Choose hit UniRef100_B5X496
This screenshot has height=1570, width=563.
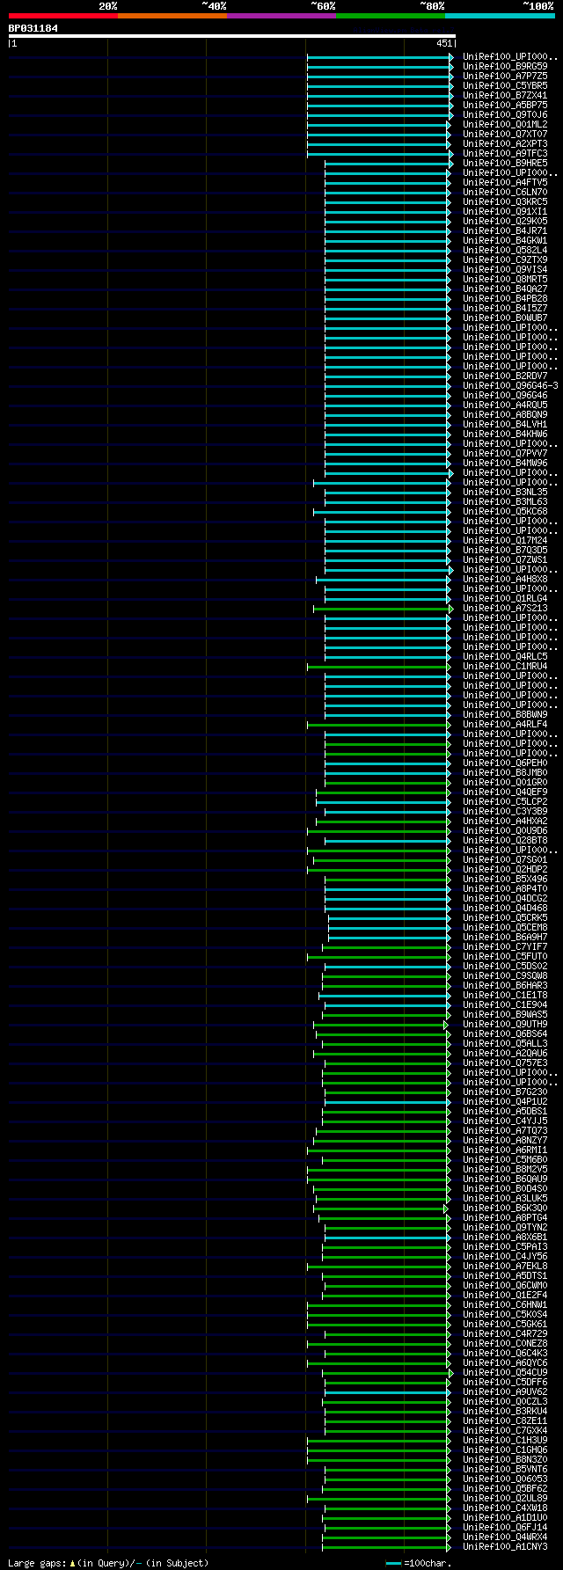pyautogui.click(x=505, y=879)
